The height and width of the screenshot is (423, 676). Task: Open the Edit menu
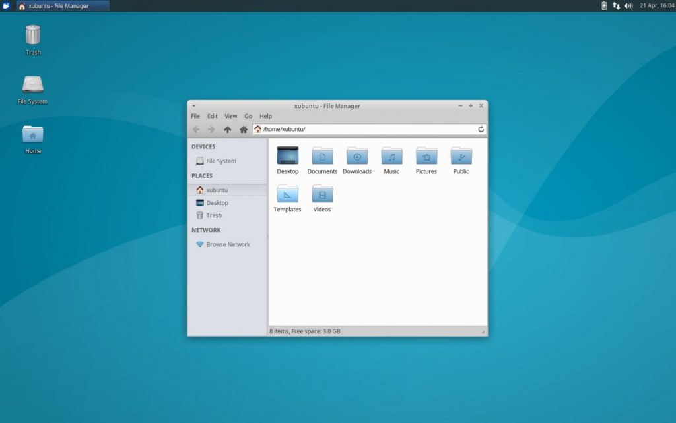pyautogui.click(x=211, y=115)
